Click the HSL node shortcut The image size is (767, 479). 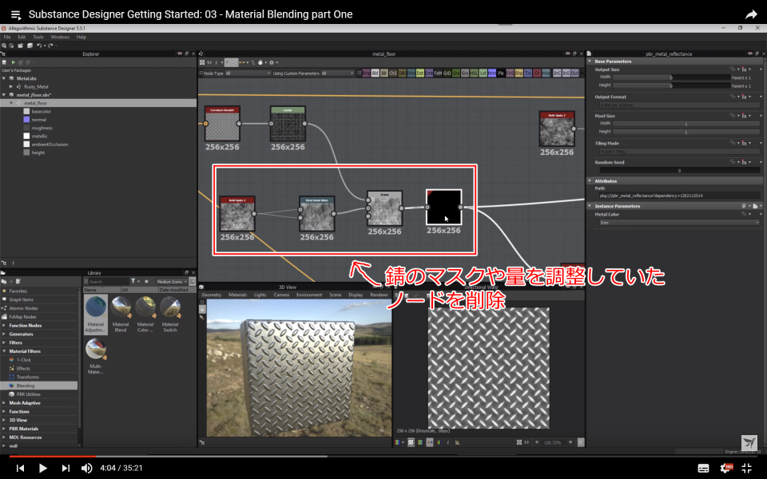[x=475, y=73]
